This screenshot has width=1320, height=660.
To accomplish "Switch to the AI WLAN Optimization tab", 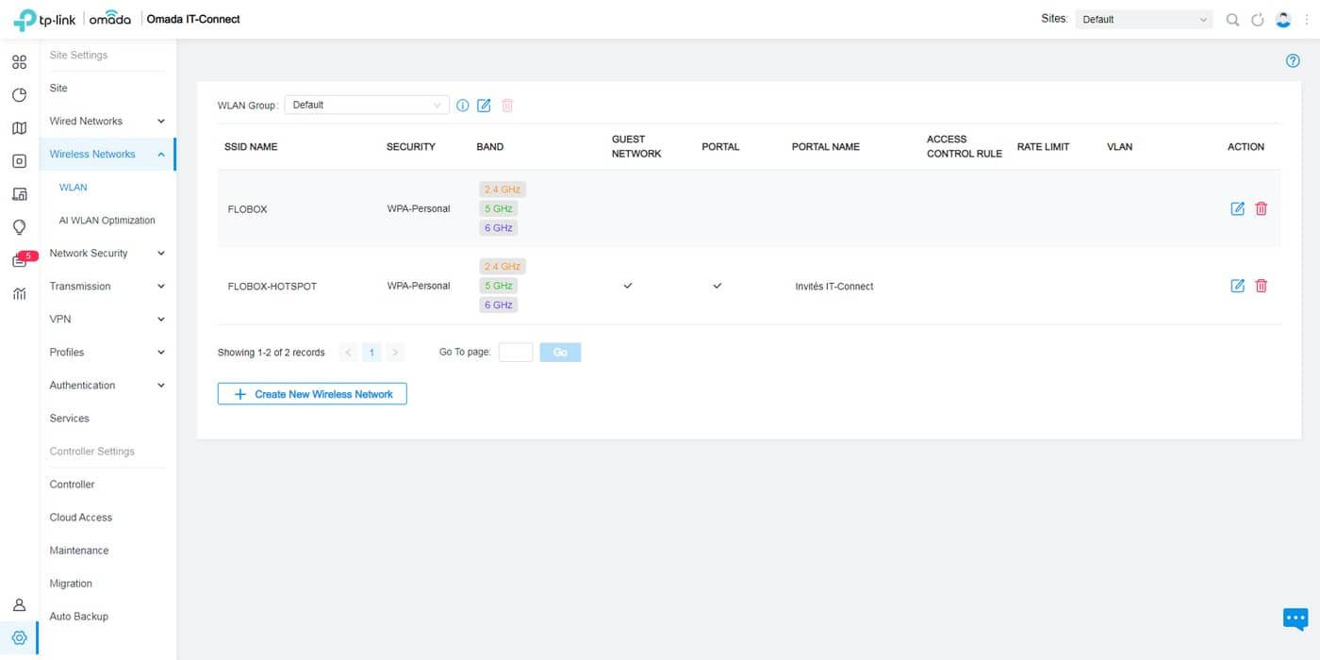I will [x=107, y=220].
